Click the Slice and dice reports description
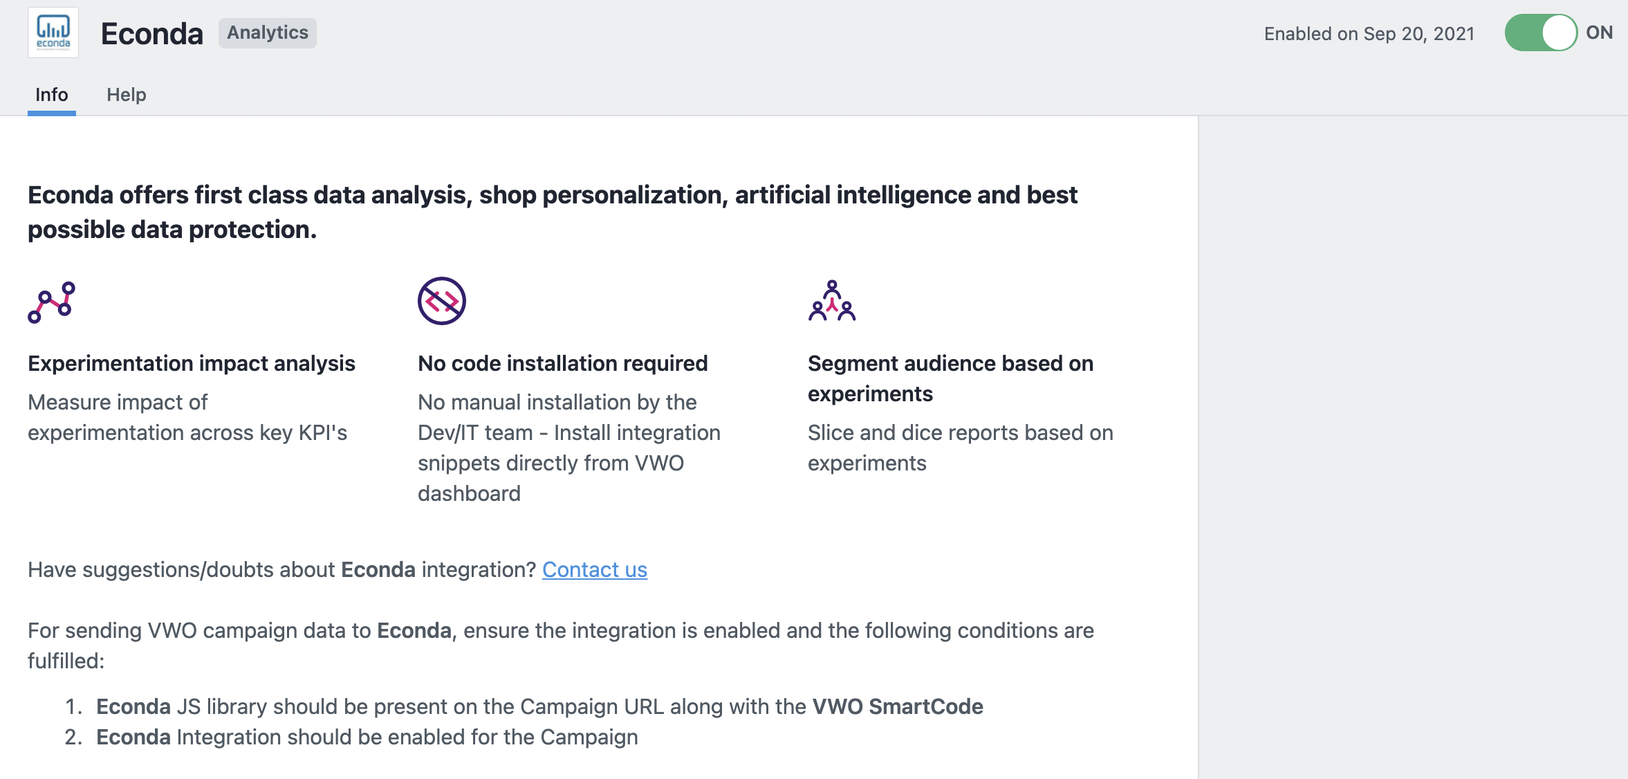 click(961, 448)
